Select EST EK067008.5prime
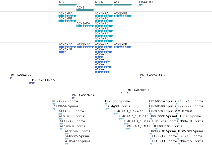Image resolution: width=212 pixels, height=145 pixels. 151,119
